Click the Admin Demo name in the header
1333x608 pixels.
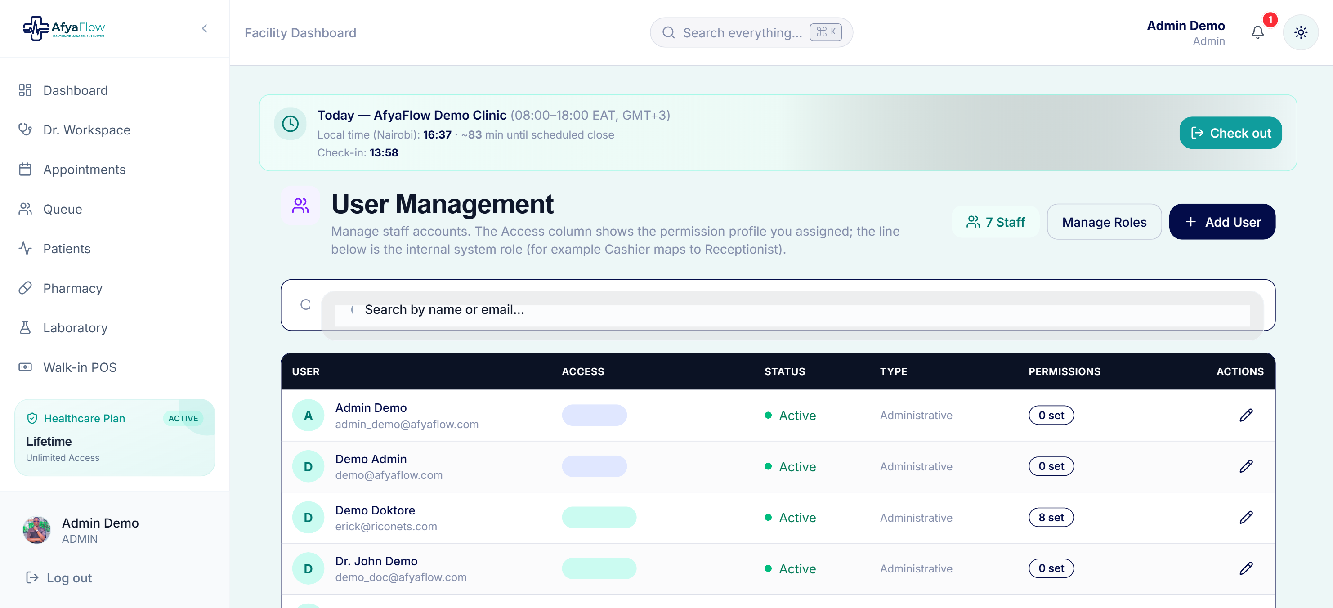coord(1185,25)
